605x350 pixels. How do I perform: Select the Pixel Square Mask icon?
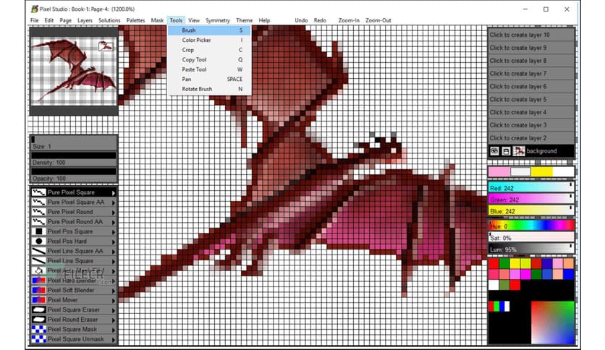point(38,329)
